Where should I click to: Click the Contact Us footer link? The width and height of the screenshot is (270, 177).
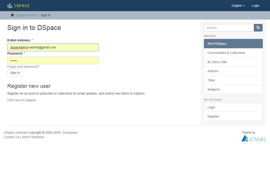pos(11,137)
